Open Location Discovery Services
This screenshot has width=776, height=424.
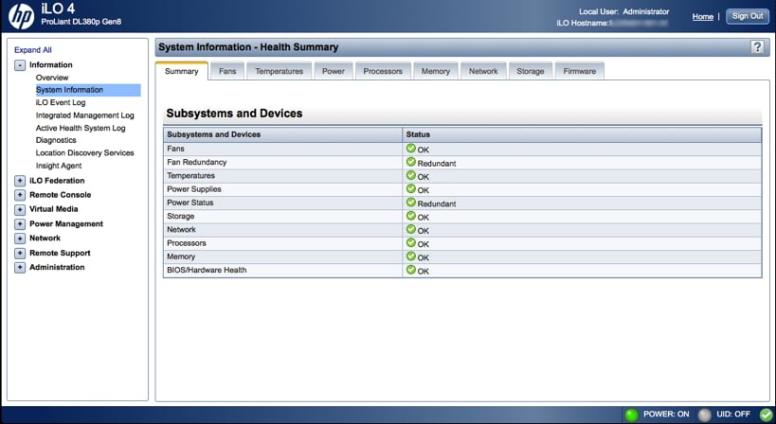coord(84,153)
